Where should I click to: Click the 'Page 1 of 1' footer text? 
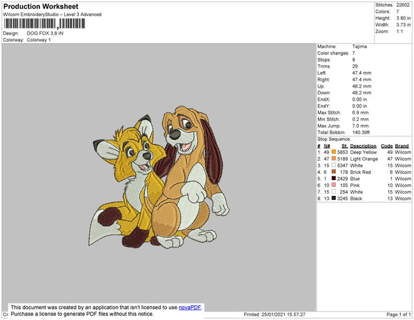tap(398, 314)
